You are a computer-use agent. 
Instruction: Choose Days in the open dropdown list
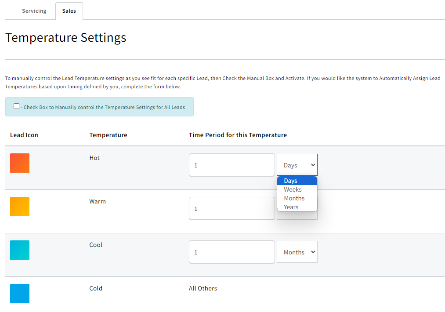(x=291, y=181)
